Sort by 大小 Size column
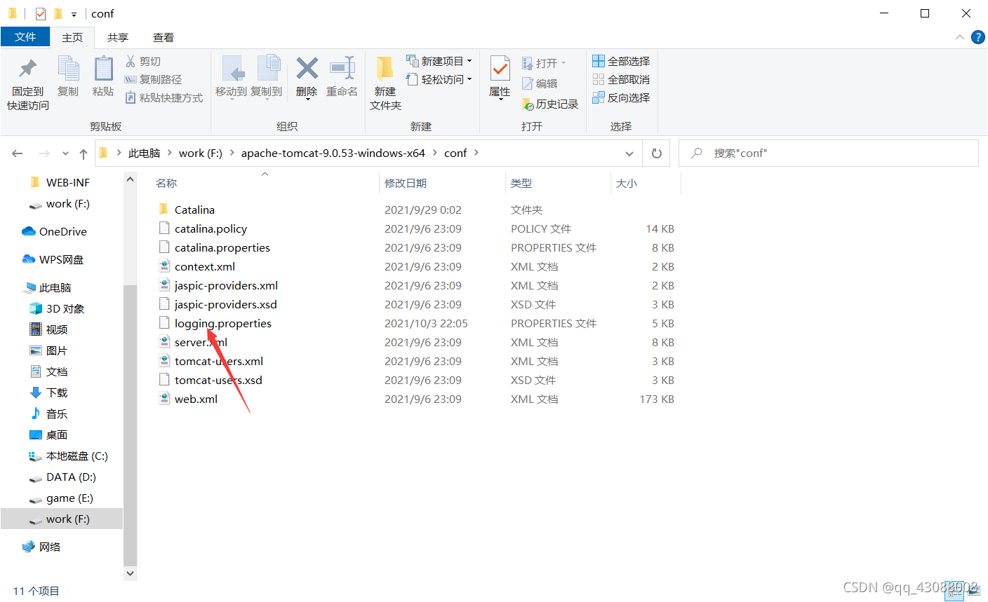This screenshot has width=988, height=602. pos(627,183)
